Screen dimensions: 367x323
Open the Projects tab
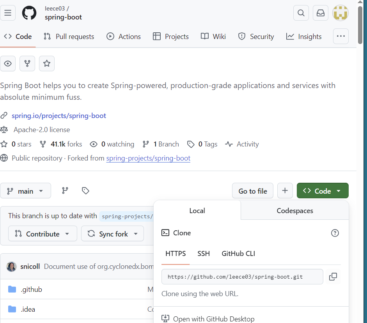170,37
